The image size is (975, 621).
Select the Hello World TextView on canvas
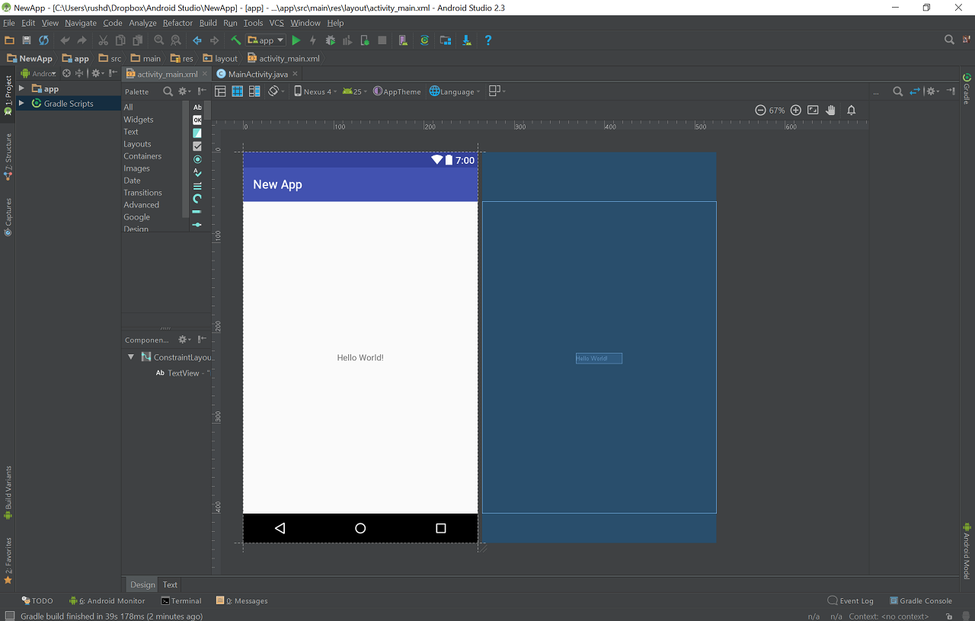click(360, 357)
